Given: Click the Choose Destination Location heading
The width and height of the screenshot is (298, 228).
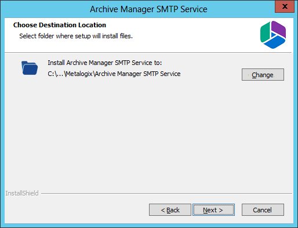Looking at the screenshot, I should tap(60, 25).
